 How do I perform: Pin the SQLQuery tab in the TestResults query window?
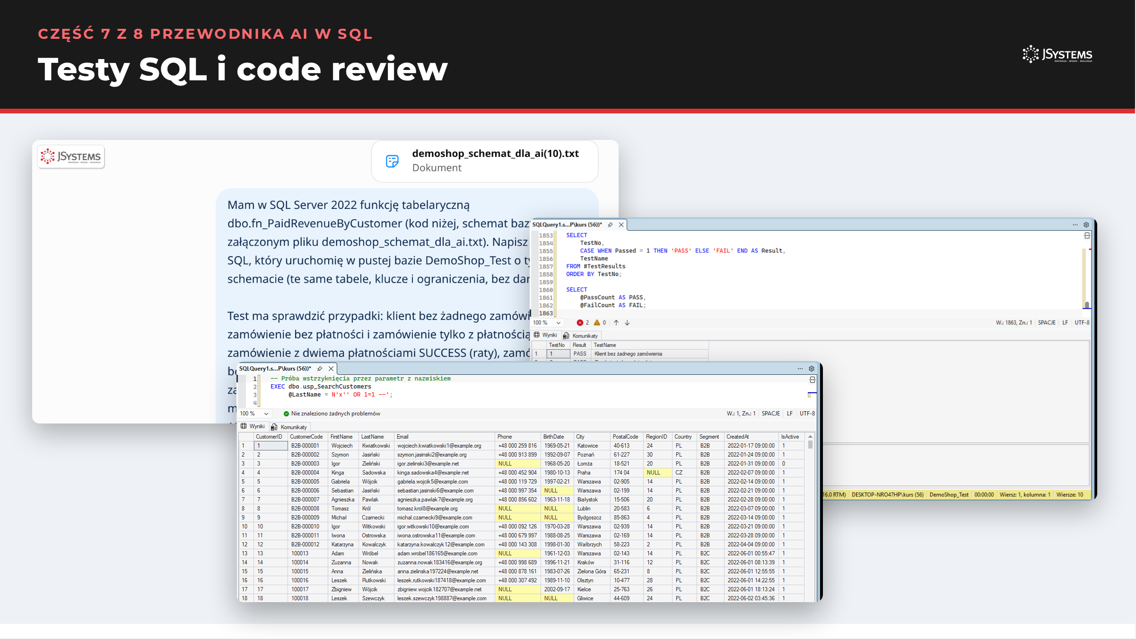tap(610, 225)
